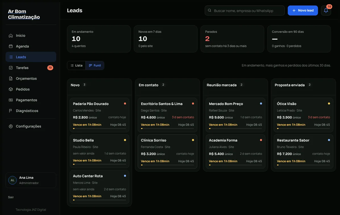The image size is (340, 215).
Task: Open the Clínica Sorriso lead title
Action: 154,140
